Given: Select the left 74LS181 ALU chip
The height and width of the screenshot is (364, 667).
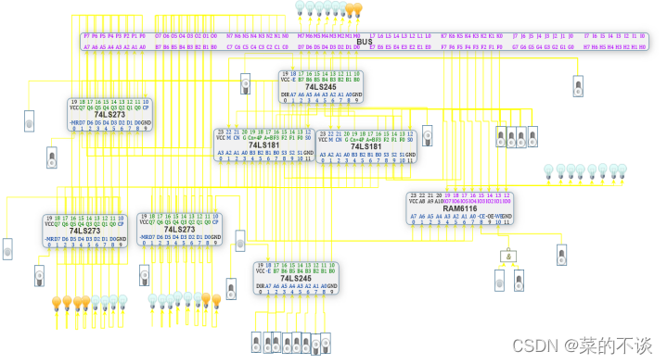Looking at the screenshot, I should [264, 145].
